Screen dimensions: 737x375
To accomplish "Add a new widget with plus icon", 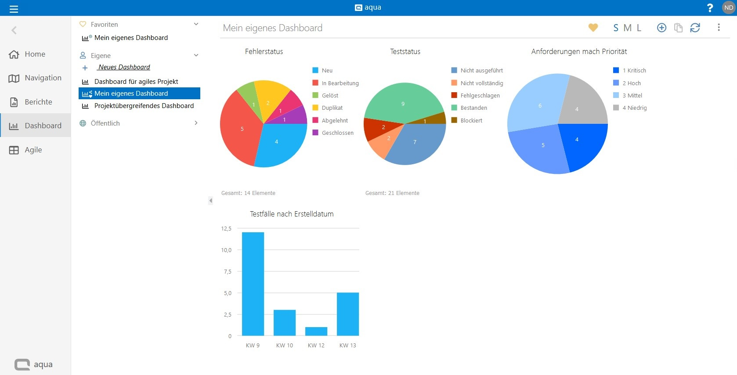I will [661, 28].
